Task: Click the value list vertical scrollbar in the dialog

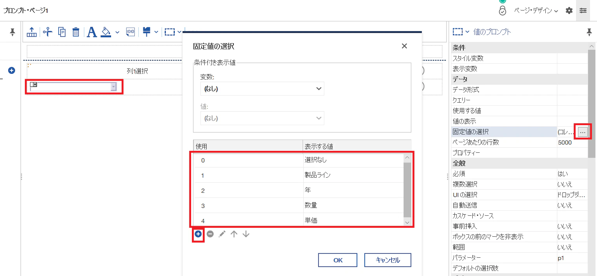Action: point(407,190)
